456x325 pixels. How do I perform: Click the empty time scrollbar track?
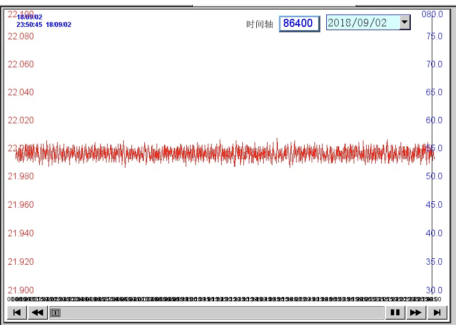pos(215,312)
